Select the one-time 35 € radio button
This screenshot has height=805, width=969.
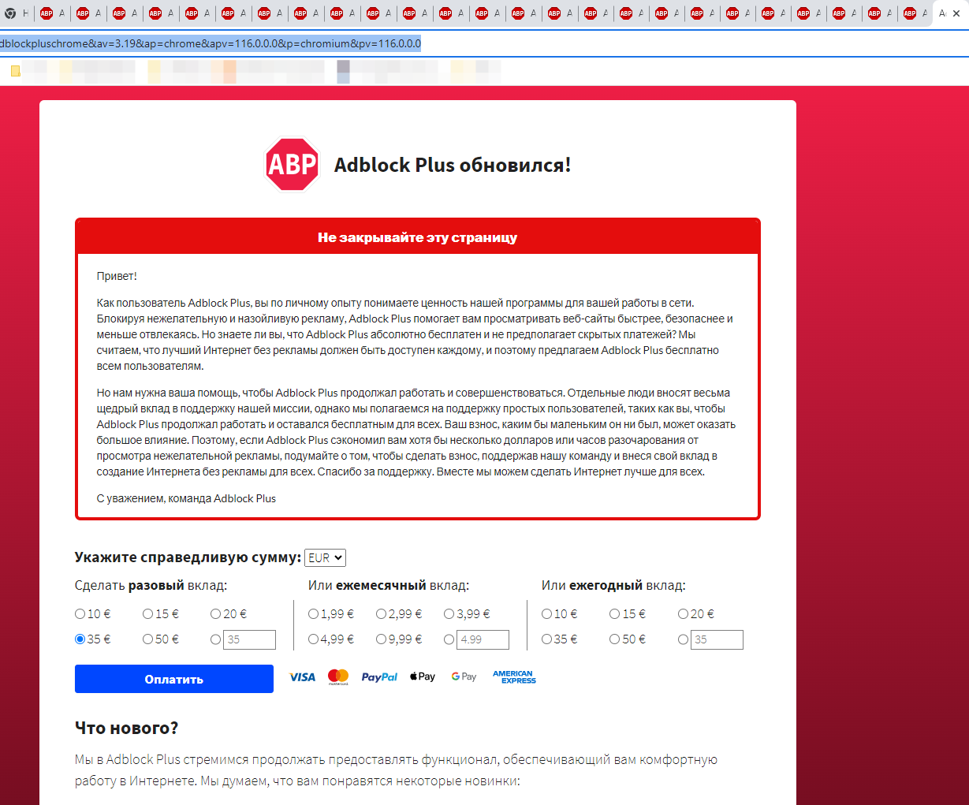pos(80,639)
